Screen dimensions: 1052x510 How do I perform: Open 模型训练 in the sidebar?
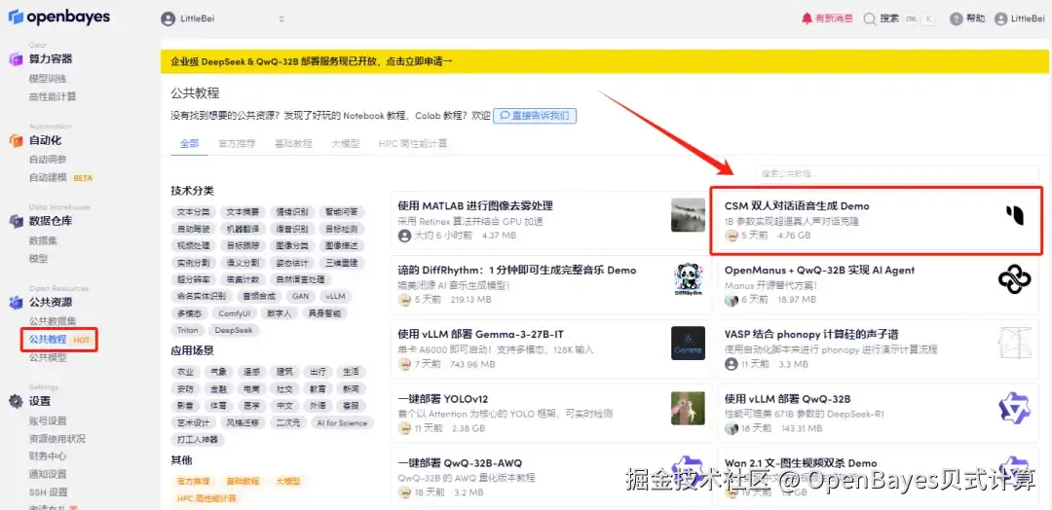48,79
